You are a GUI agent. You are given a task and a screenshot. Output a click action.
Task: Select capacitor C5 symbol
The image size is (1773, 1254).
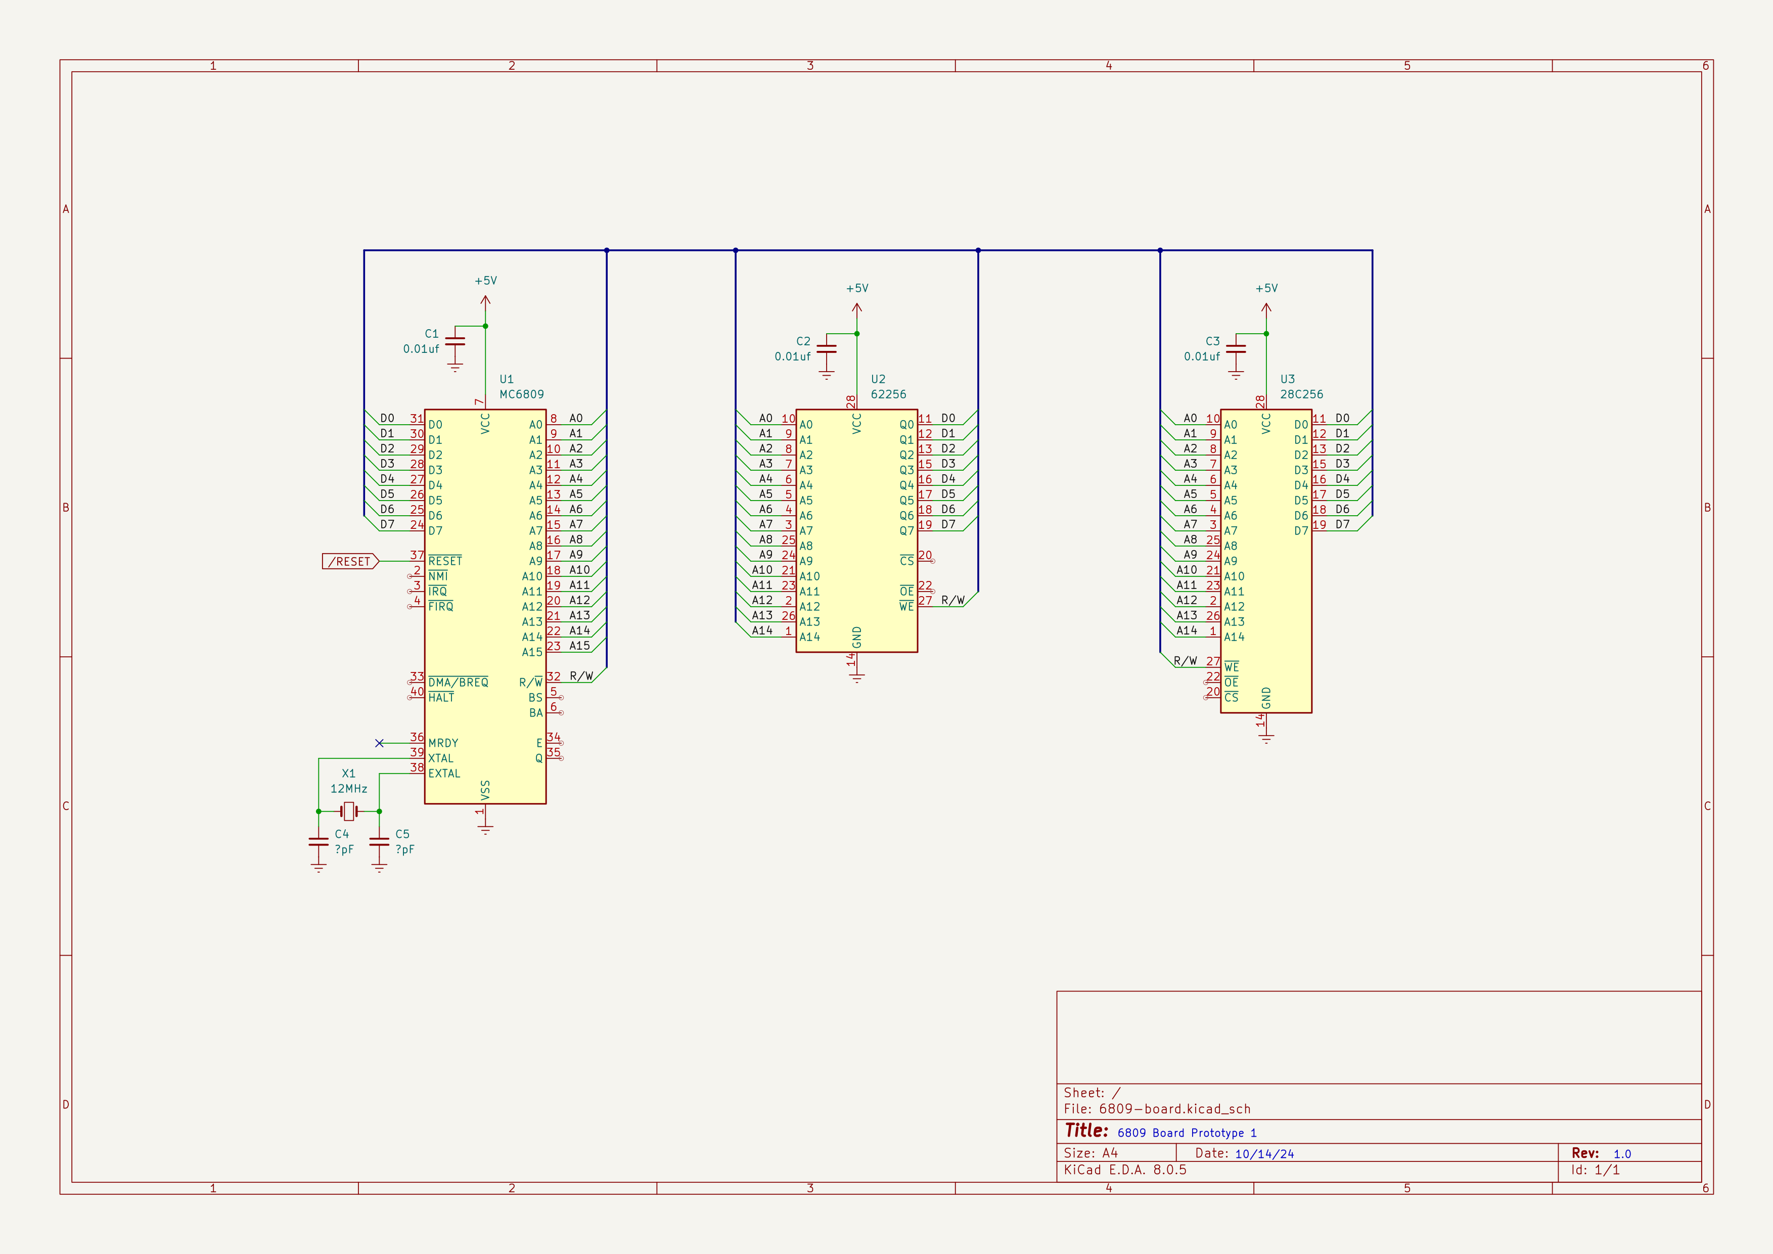pyautogui.click(x=379, y=842)
